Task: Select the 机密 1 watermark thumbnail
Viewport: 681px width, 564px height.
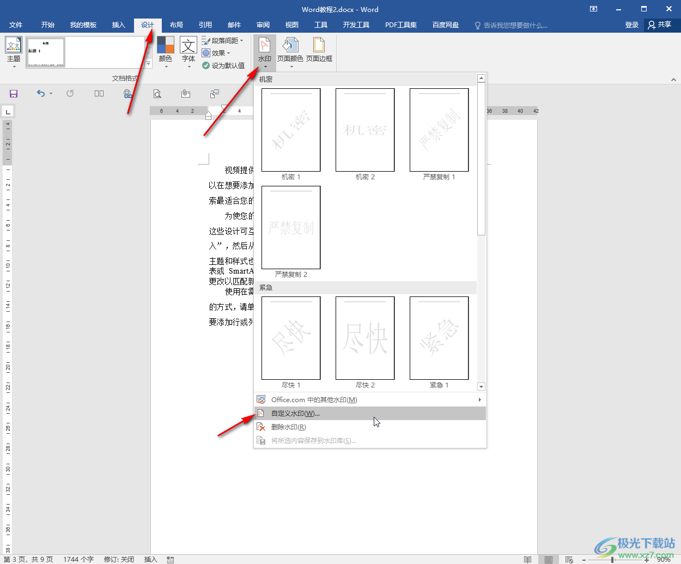Action: [x=291, y=130]
